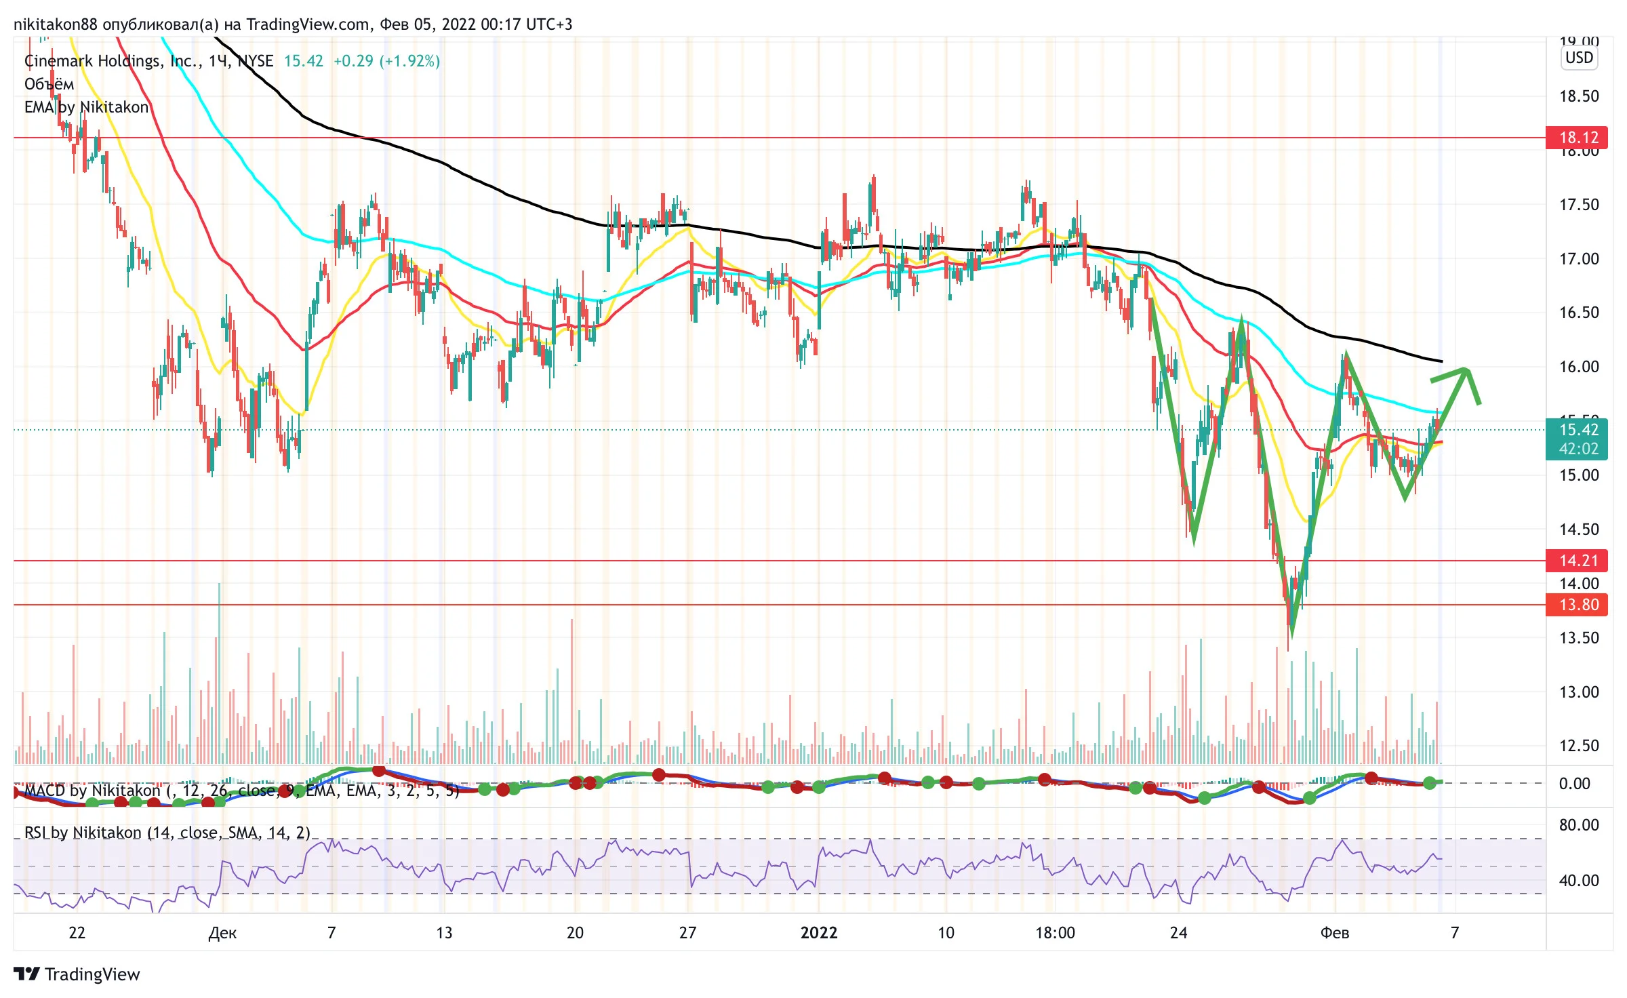Click the Объём volume indicator label
Screen dimensions: 1627x998
coord(49,84)
